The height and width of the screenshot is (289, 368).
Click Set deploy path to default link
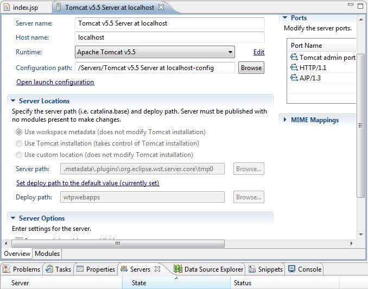click(88, 183)
